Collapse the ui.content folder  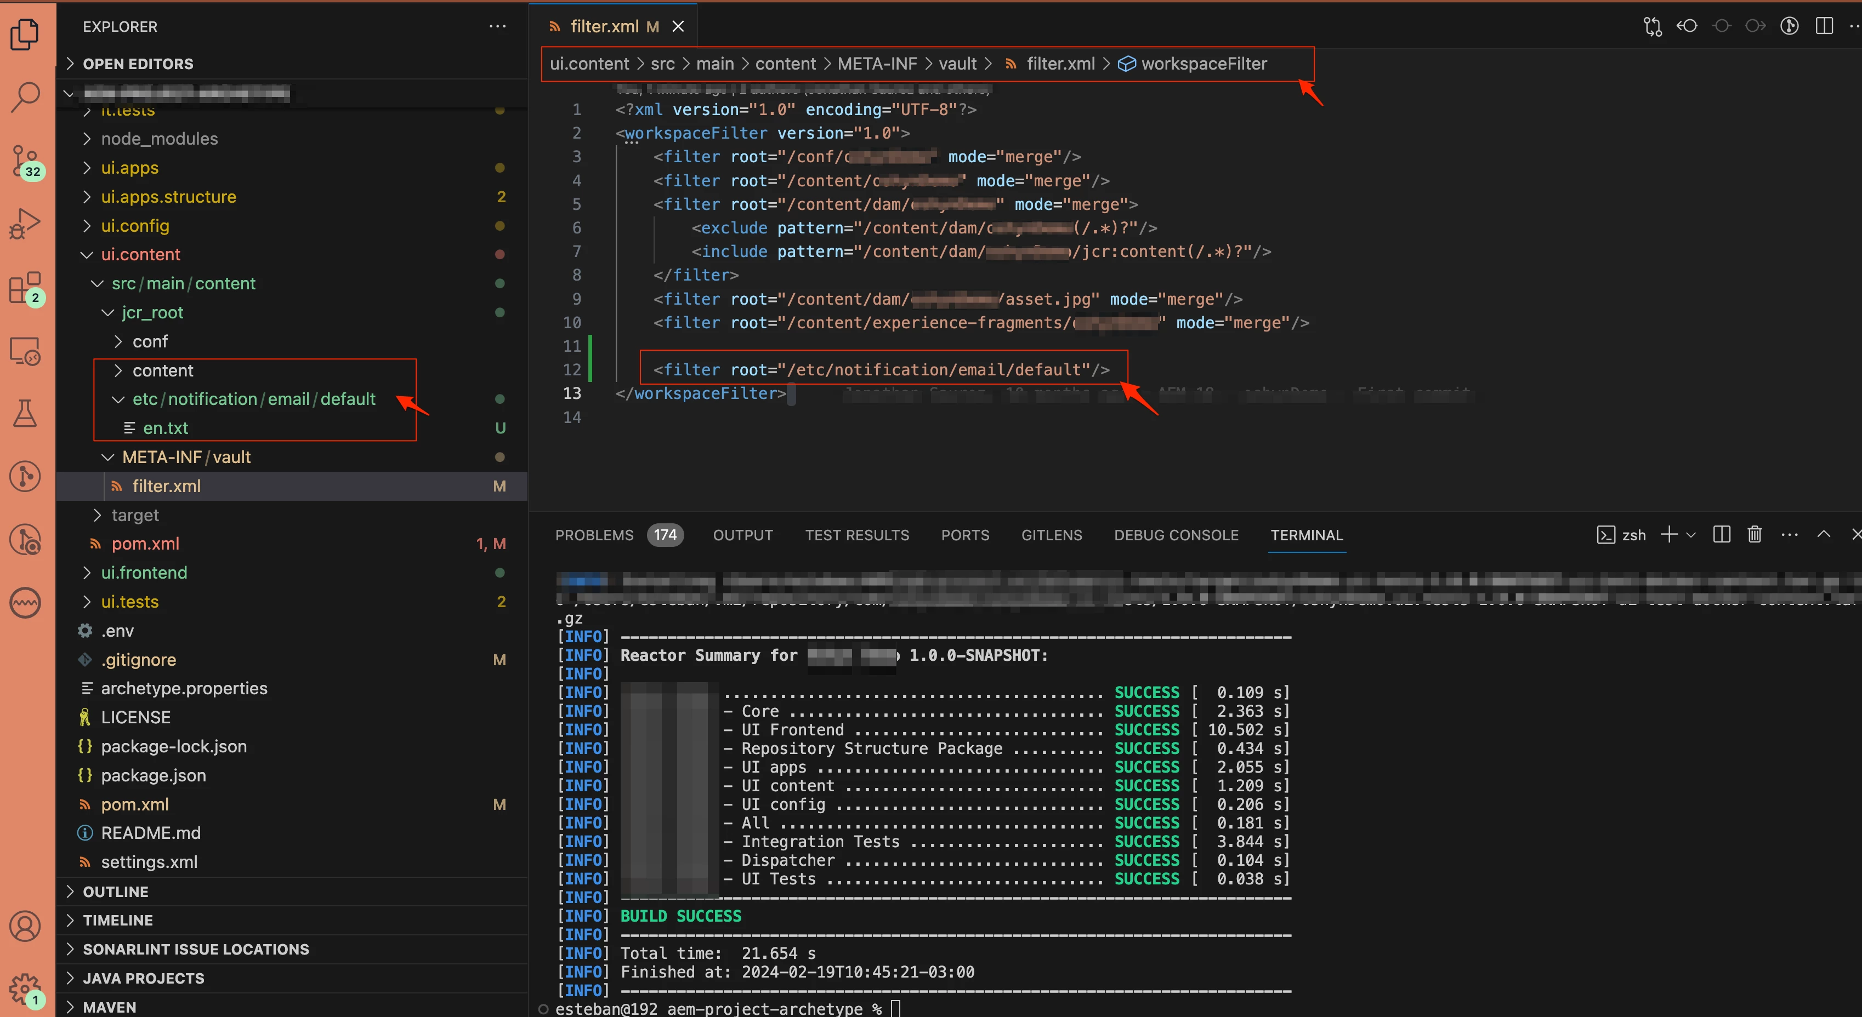coord(88,254)
